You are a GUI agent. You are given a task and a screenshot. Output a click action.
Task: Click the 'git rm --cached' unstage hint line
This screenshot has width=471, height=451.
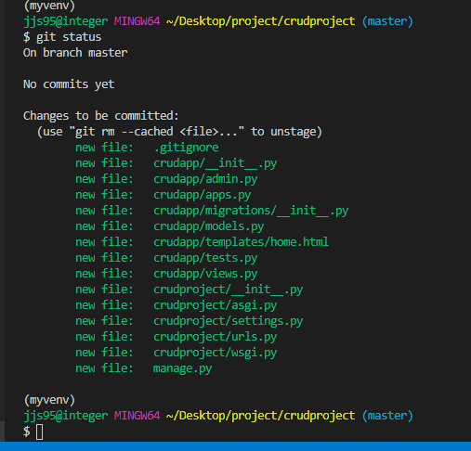(x=179, y=132)
